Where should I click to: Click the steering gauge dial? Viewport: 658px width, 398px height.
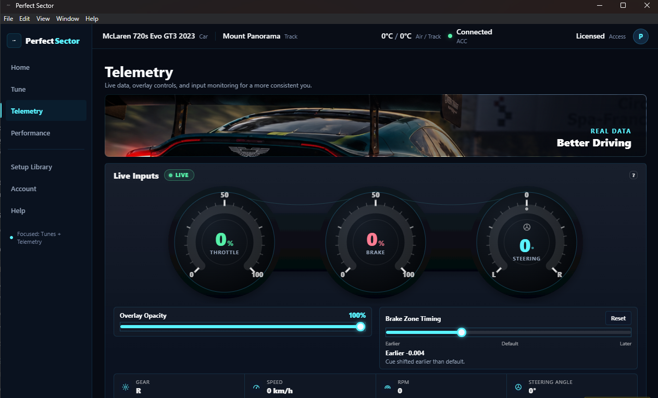coord(527,242)
